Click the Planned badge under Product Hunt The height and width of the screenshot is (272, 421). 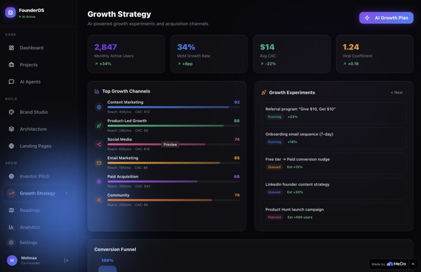(x=274, y=217)
